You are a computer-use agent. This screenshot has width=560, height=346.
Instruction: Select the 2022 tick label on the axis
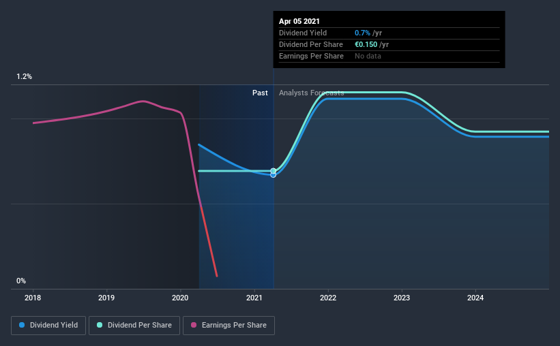click(328, 298)
